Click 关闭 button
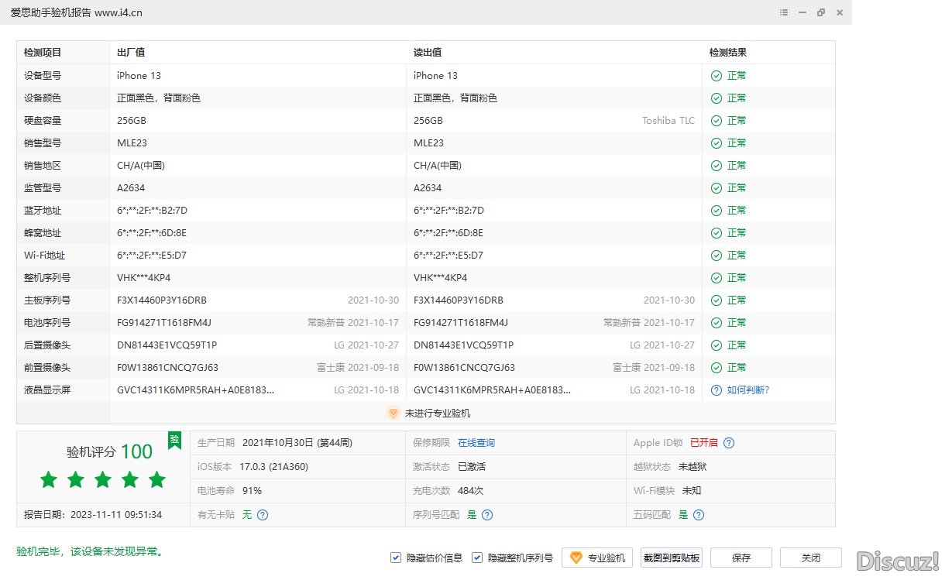 (811, 558)
